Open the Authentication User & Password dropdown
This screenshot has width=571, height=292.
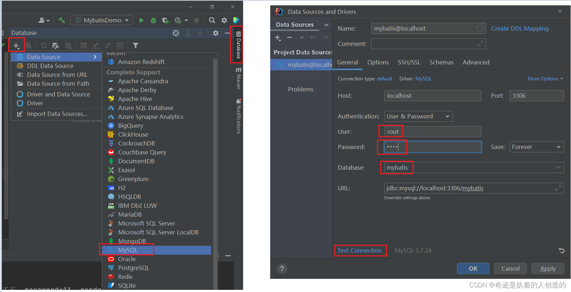click(418, 116)
